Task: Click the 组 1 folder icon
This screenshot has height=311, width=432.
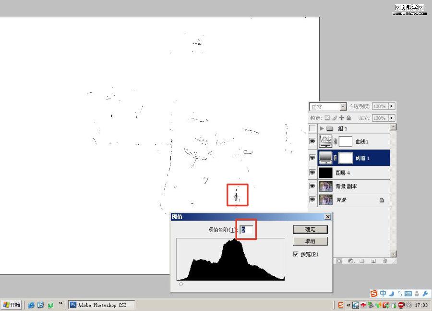Action: (x=330, y=128)
